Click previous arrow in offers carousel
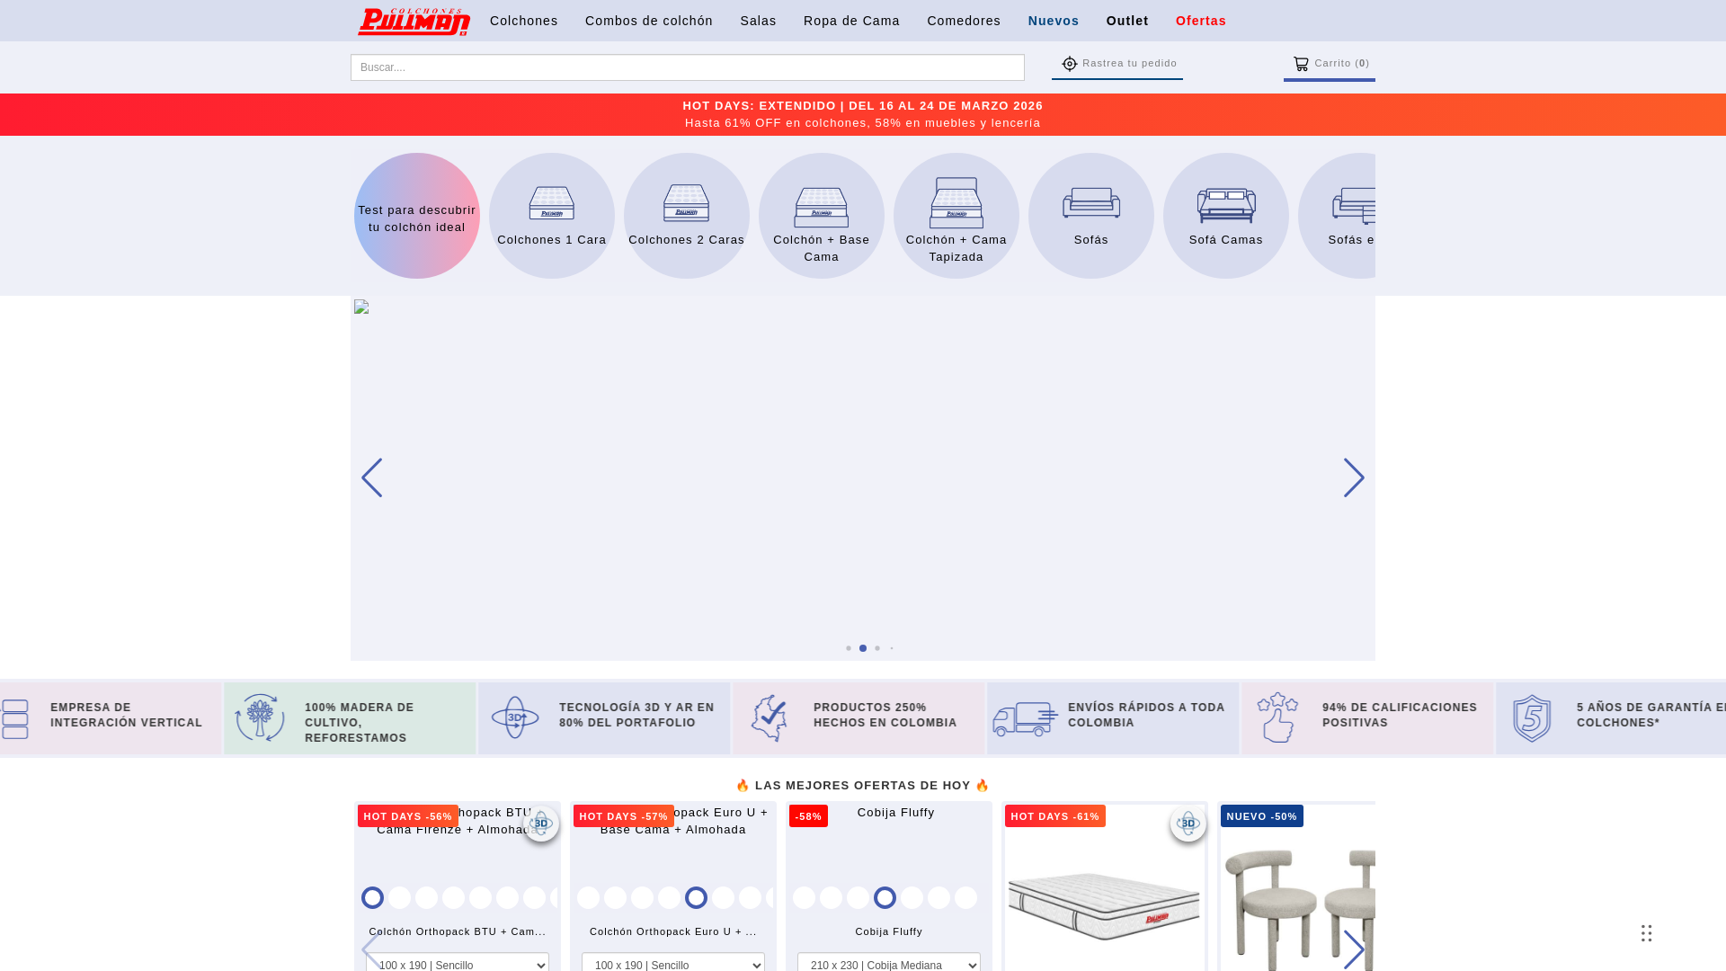Viewport: 1726px width, 971px height. (x=369, y=949)
